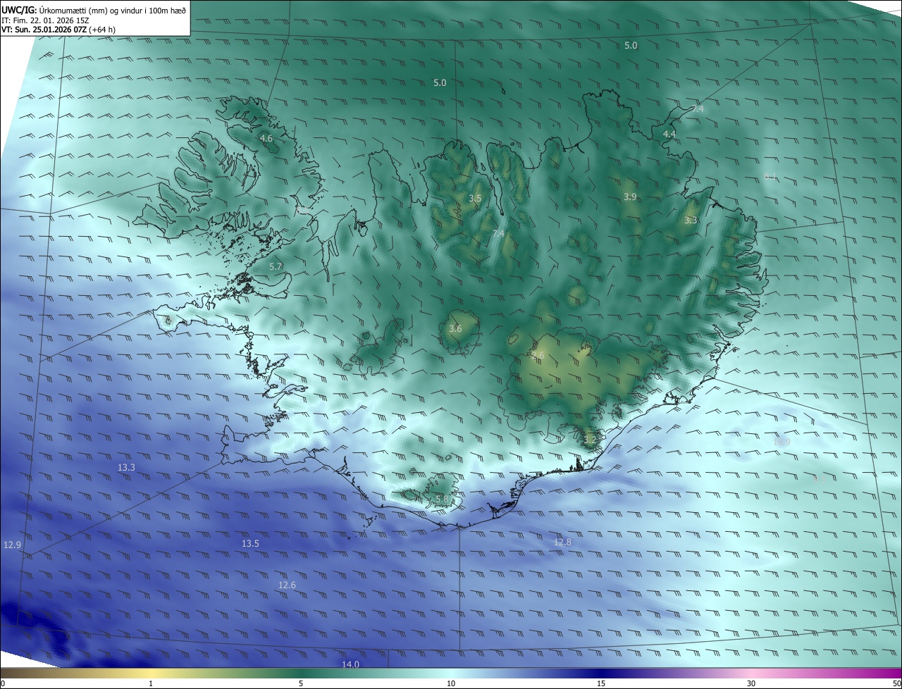Select the 30 tick on the colour scale
902x689 pixels.
pos(751,683)
